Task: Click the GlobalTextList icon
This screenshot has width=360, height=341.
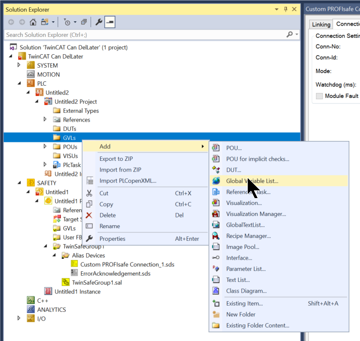Action: pyautogui.click(x=216, y=225)
